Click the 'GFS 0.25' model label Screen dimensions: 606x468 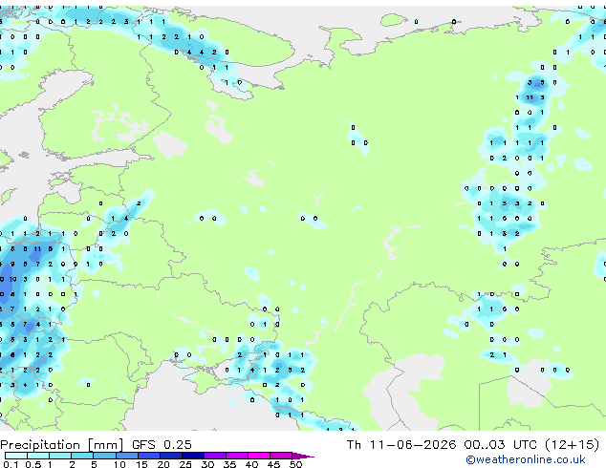pos(162,444)
